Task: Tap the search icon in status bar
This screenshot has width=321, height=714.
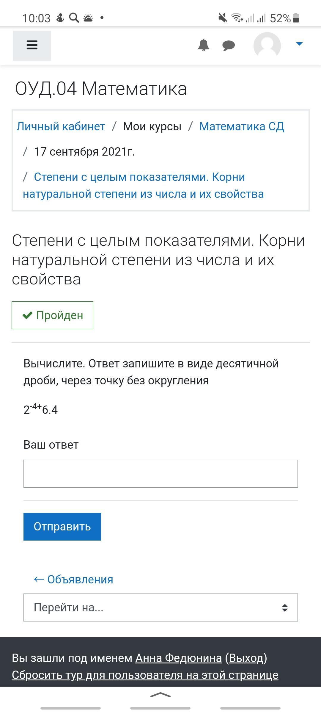Action: pyautogui.click(x=74, y=18)
